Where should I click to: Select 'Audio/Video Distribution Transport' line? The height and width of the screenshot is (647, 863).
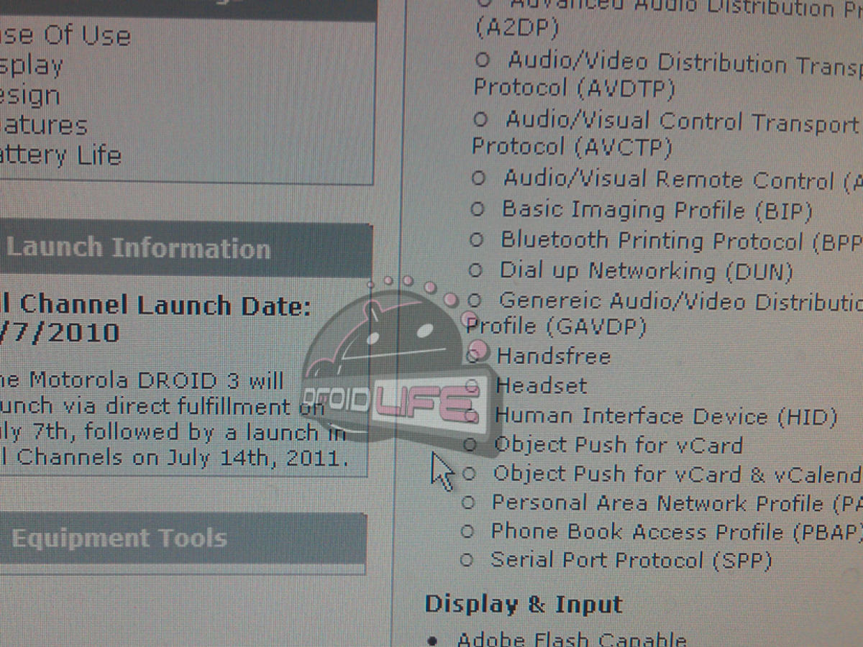(684, 63)
